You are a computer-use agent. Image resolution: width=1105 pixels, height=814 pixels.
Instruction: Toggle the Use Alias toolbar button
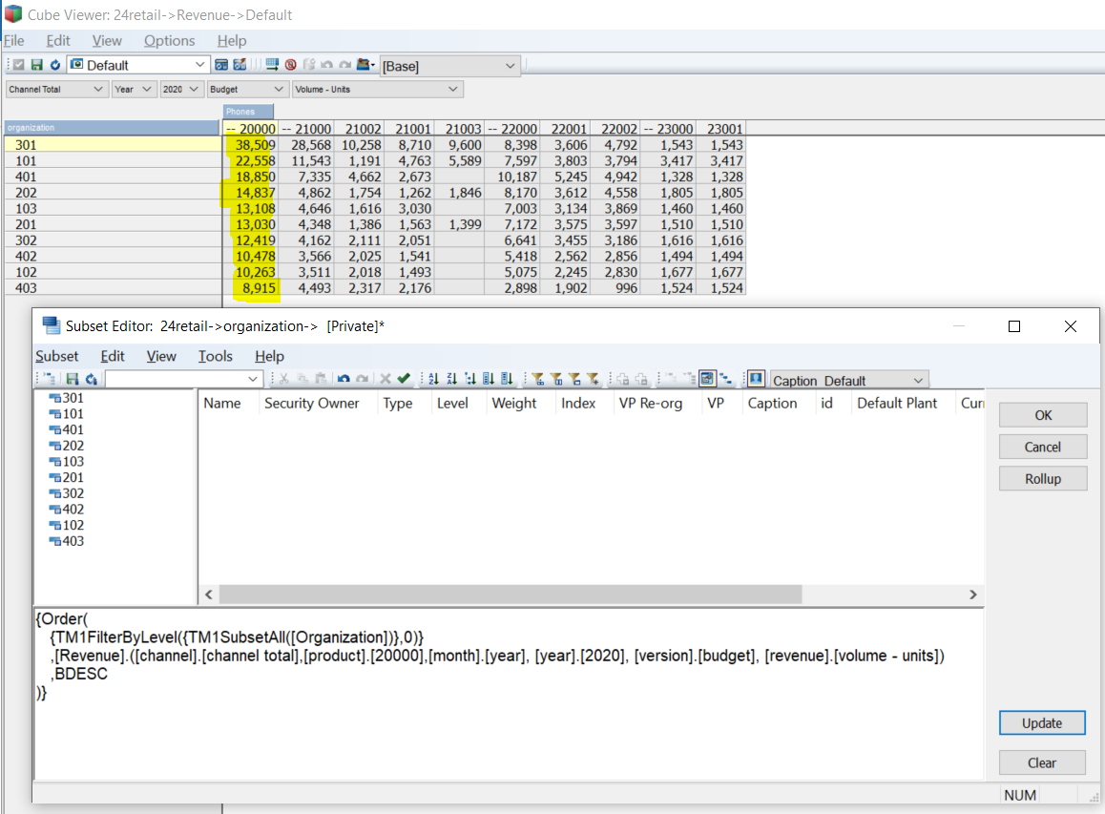[756, 379]
